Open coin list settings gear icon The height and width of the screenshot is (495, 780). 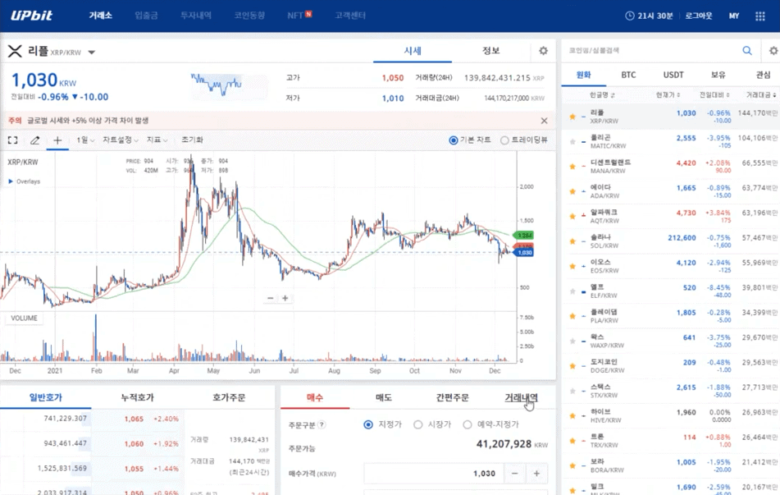coord(773,51)
